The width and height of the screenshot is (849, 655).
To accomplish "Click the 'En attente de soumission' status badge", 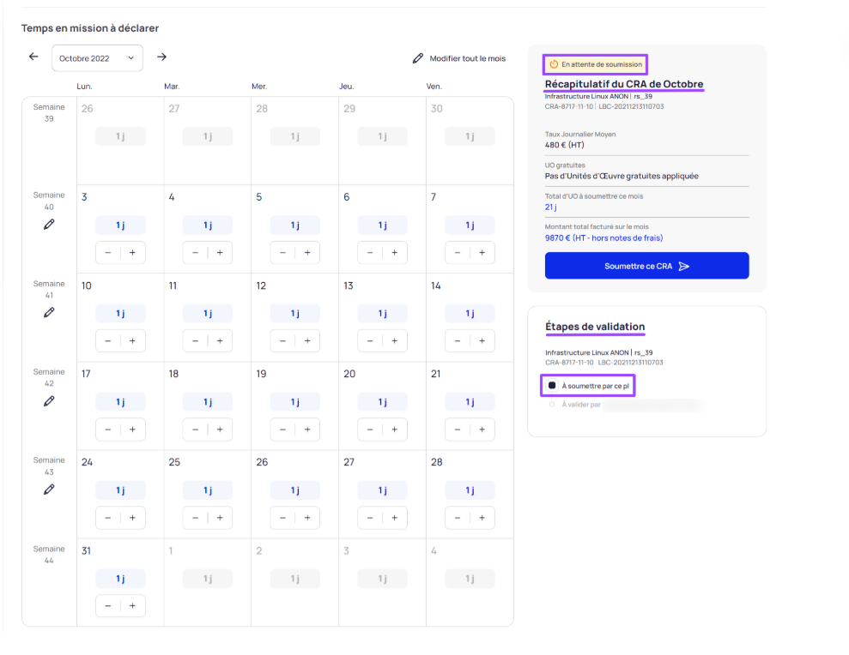I will pos(596,64).
